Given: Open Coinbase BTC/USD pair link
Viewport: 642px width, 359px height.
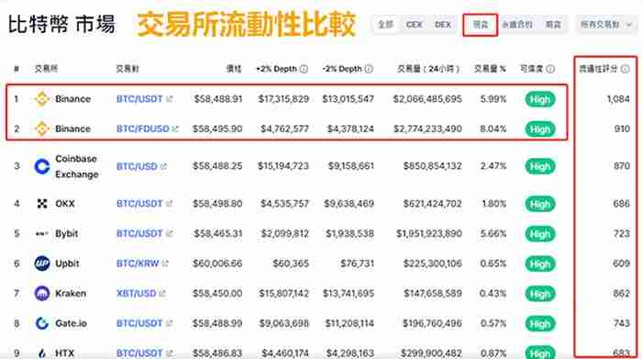Looking at the screenshot, I should point(137,166).
